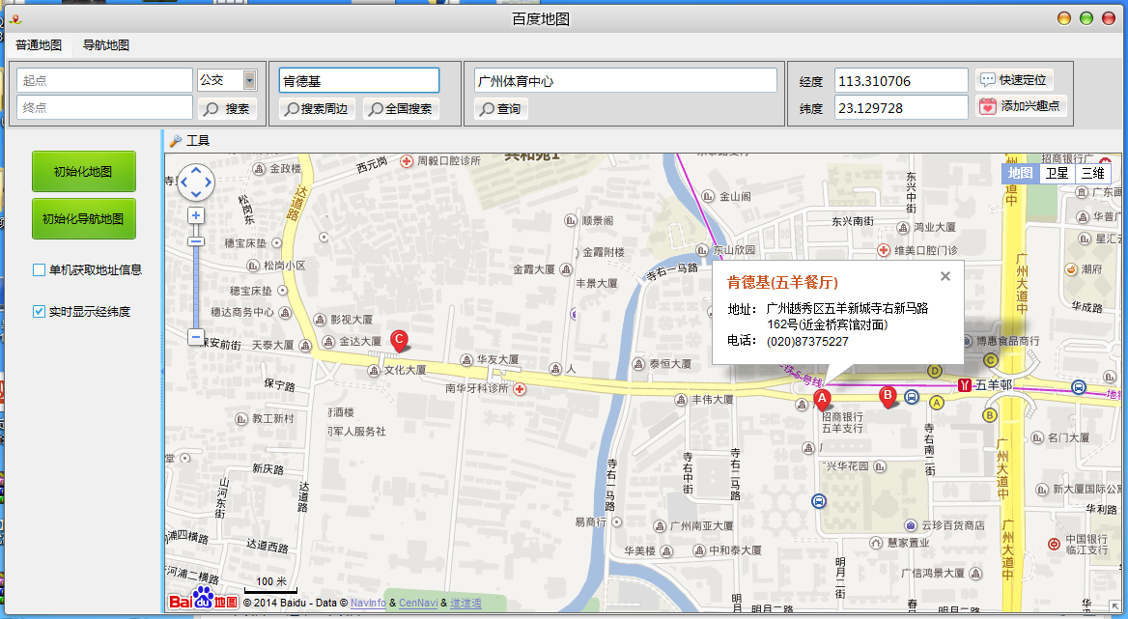This screenshot has width=1128, height=619.
Task: Pan the map up with the arrow control
Action: 196,170
